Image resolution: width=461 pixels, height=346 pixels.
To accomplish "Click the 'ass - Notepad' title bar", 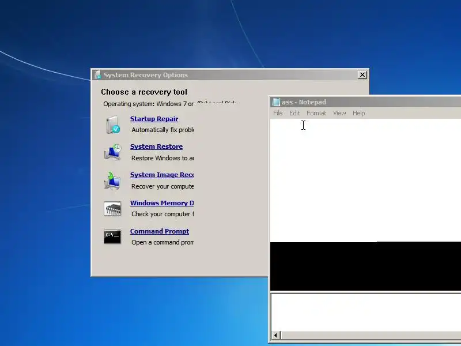I will pyautogui.click(x=365, y=102).
